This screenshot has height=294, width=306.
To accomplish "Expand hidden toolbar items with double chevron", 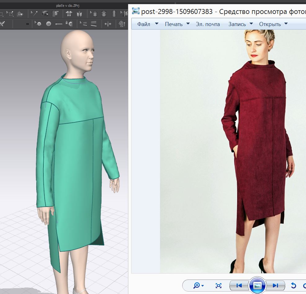I will point(28,24).
